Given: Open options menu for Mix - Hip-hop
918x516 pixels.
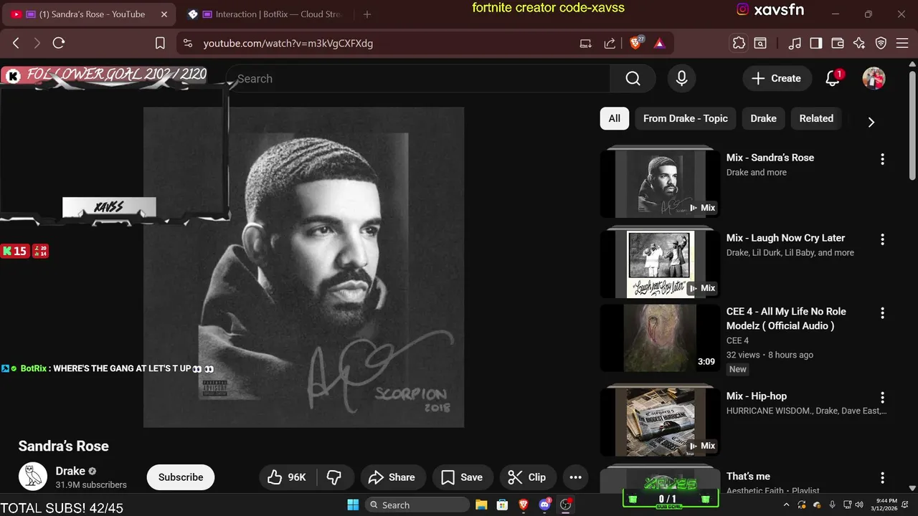Looking at the screenshot, I should (x=882, y=397).
